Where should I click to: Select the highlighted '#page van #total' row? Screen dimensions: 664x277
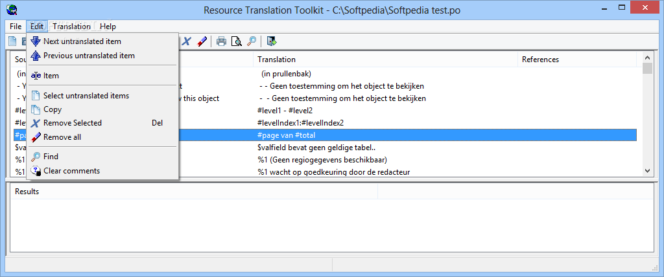pos(325,135)
